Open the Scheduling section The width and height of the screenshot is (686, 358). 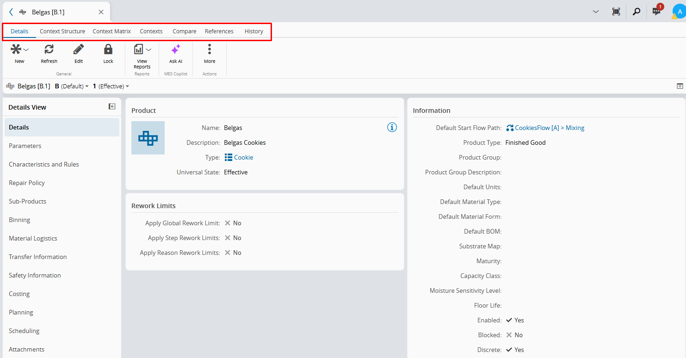point(62,331)
